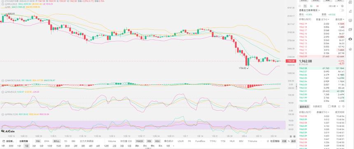
Task: Toggle the MACD sub-indicator
Action: click(x=140, y=141)
